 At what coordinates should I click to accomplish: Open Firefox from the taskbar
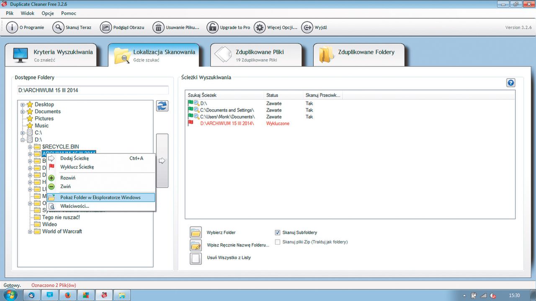click(x=67, y=295)
